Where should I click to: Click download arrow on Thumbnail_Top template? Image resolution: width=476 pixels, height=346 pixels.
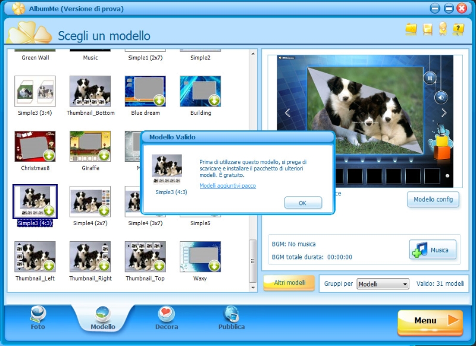point(159,266)
